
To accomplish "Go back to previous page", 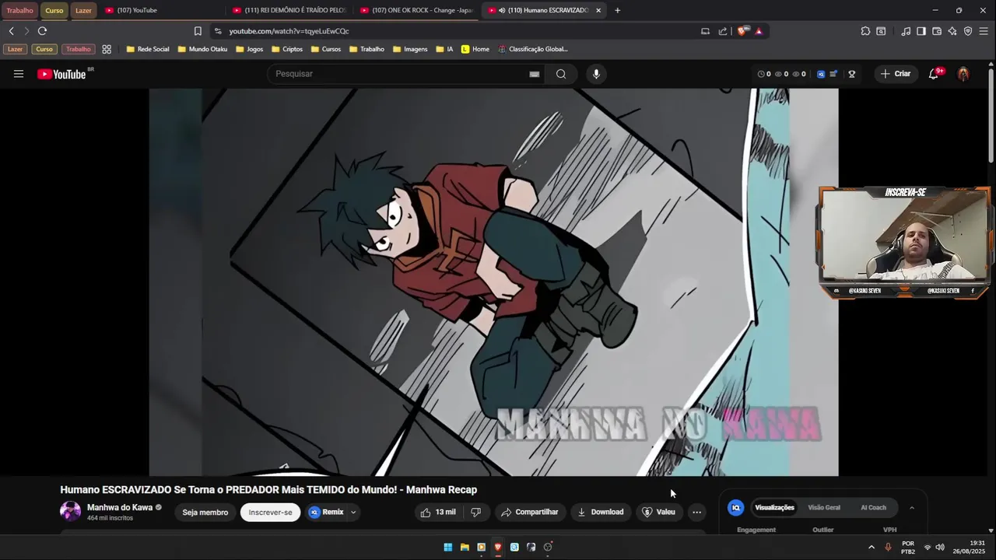I will point(11,31).
